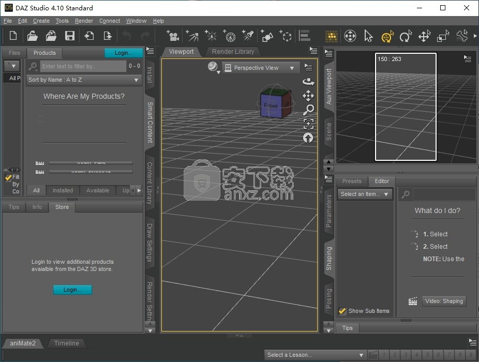Select the Scale tool
Screen dimensions: 479x362
(x=443, y=36)
